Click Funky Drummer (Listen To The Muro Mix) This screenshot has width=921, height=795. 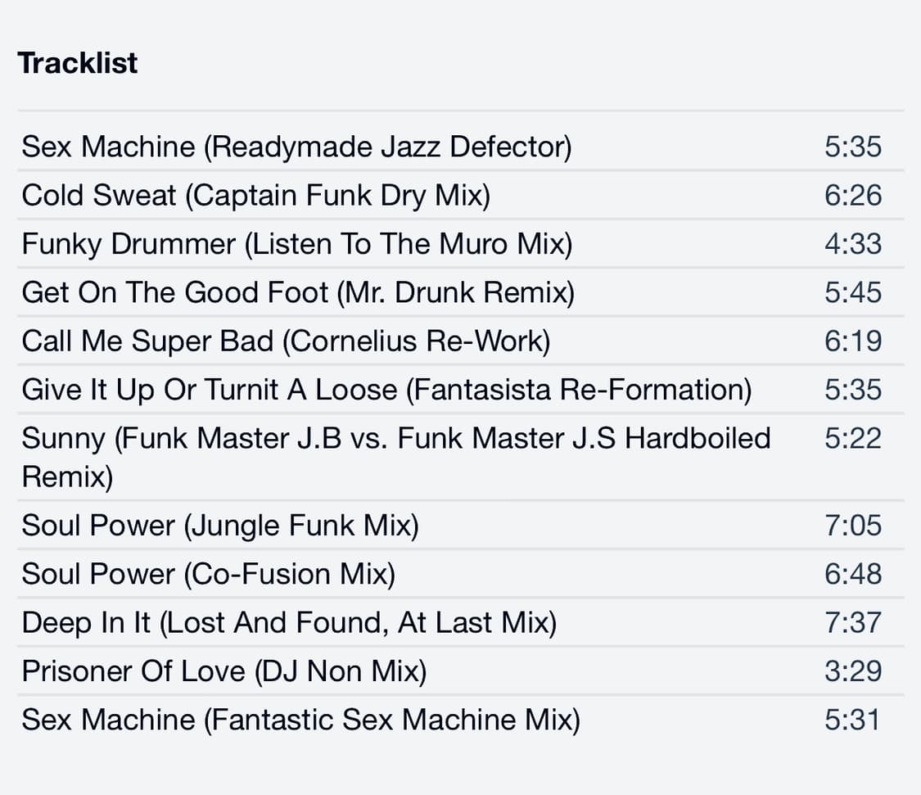(296, 244)
